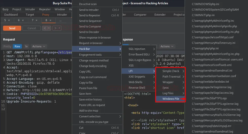Open Request Actions dropdown
Image resolution: width=248 pixels, height=134 pixels.
click(39, 46)
